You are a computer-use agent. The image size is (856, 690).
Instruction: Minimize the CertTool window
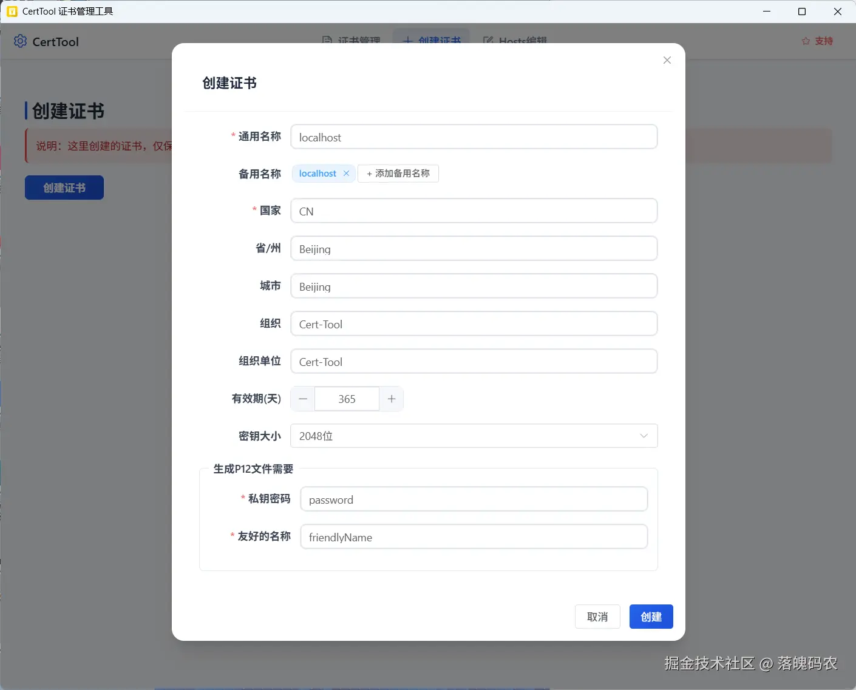767,12
